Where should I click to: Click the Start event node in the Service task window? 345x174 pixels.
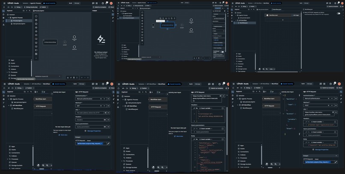click(153, 25)
